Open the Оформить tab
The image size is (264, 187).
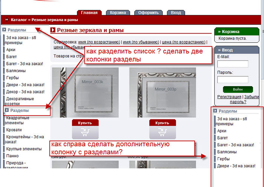[148, 12]
